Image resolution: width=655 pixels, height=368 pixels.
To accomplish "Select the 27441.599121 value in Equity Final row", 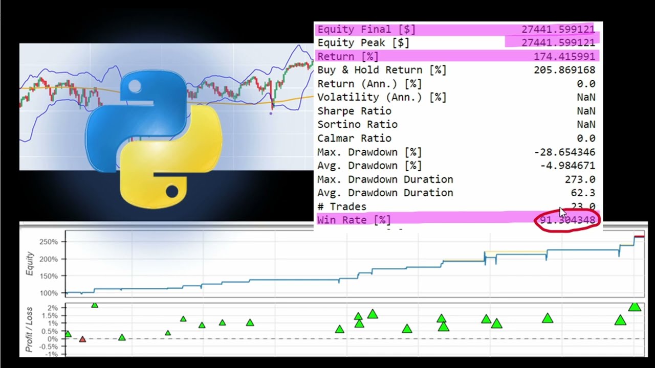I will pyautogui.click(x=558, y=30).
